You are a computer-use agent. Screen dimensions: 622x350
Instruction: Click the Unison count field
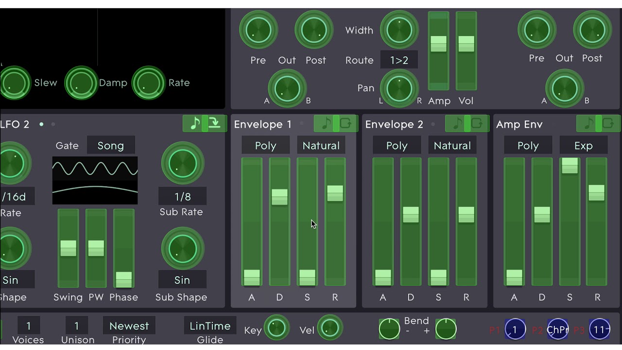point(77,326)
